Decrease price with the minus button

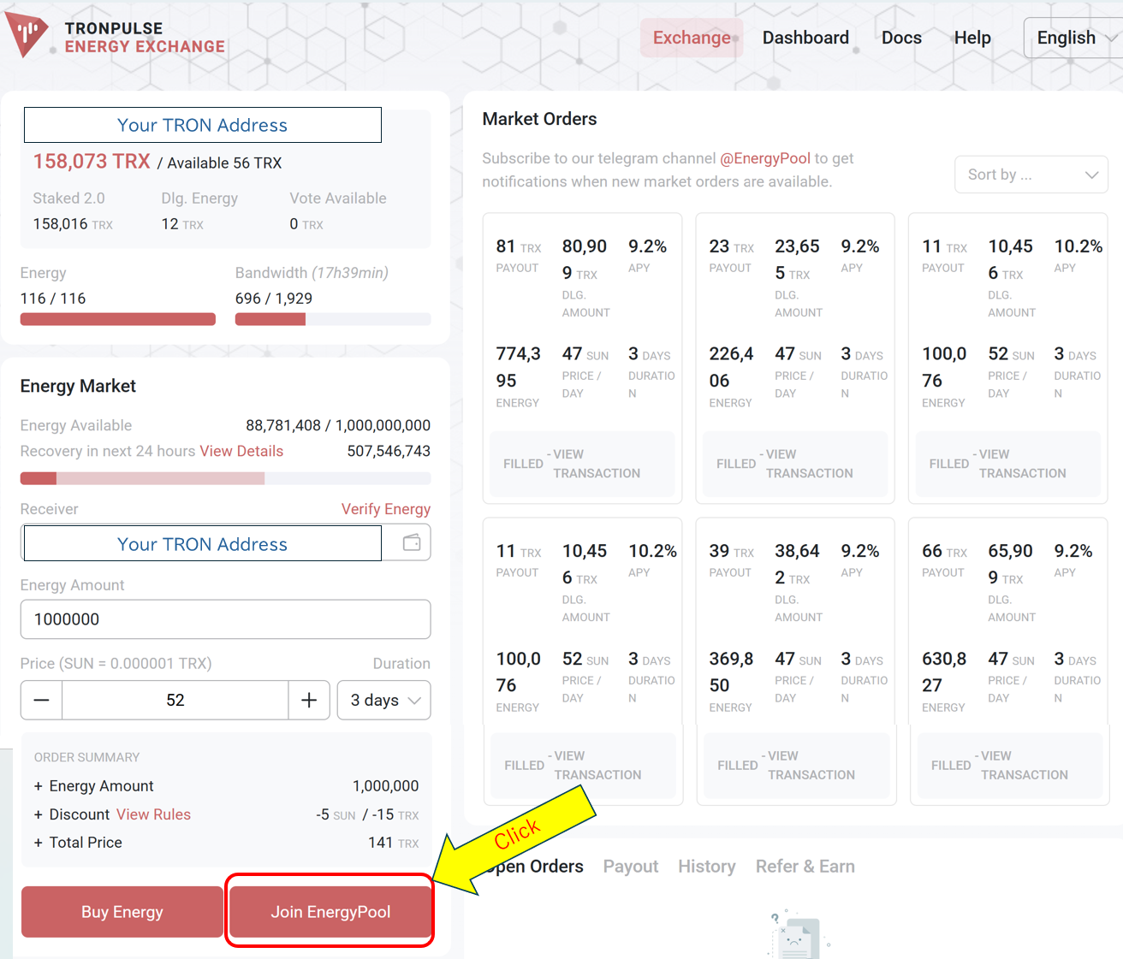pos(41,700)
